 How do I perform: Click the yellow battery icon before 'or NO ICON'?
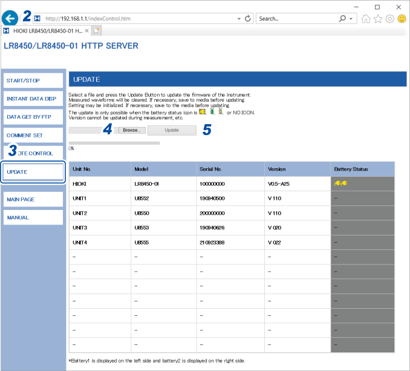pyautogui.click(x=221, y=112)
